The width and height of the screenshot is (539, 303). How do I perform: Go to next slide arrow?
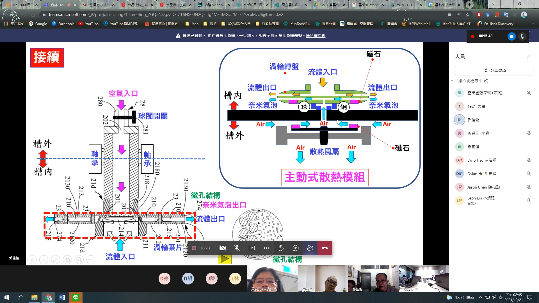[44, 260]
